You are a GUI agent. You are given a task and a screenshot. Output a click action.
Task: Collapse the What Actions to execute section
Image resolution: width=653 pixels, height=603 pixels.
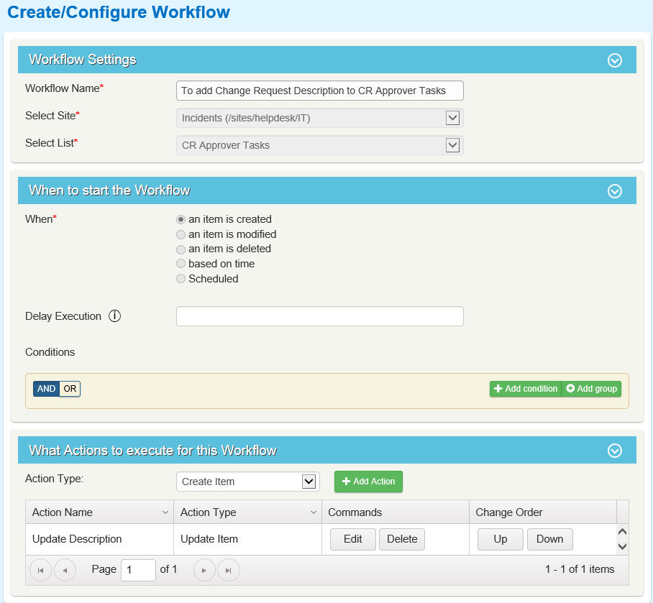pos(615,451)
